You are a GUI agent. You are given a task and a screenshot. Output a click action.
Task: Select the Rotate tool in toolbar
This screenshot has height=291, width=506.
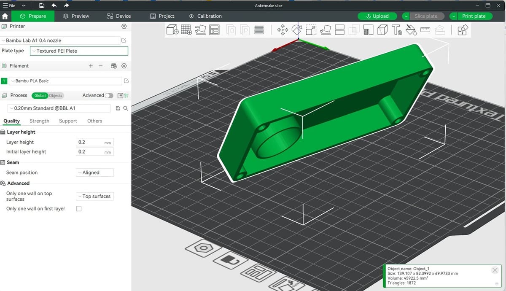pyautogui.click(x=297, y=30)
